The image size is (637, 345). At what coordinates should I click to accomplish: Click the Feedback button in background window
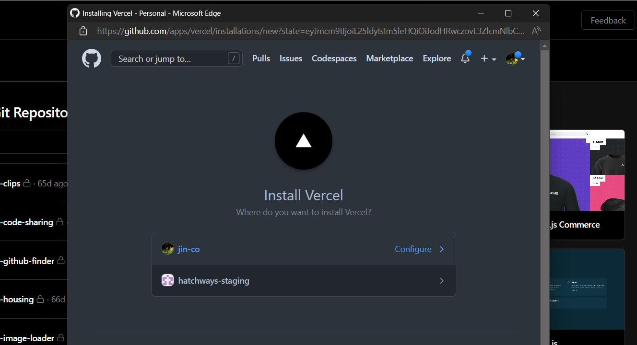click(x=608, y=21)
